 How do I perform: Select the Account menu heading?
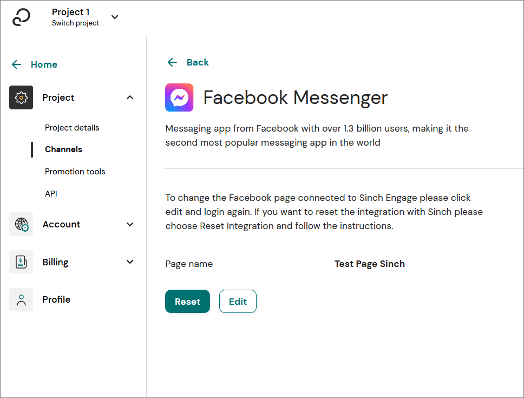click(62, 224)
